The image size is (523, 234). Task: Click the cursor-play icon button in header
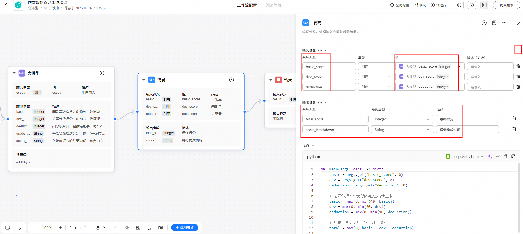tap(460, 5)
